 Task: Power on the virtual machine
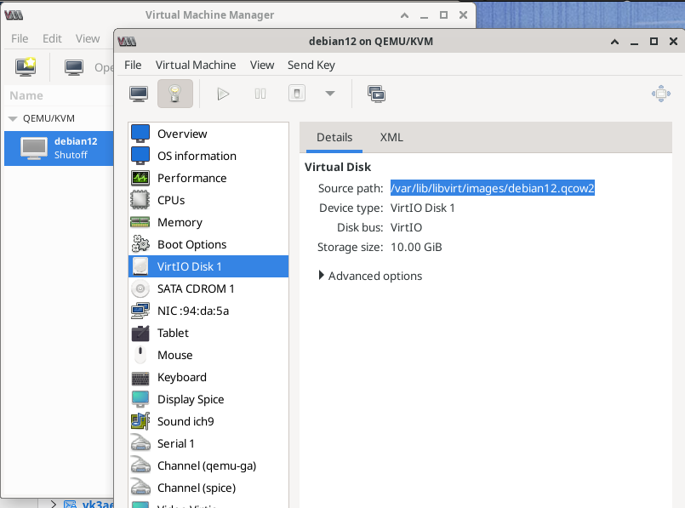(x=223, y=94)
